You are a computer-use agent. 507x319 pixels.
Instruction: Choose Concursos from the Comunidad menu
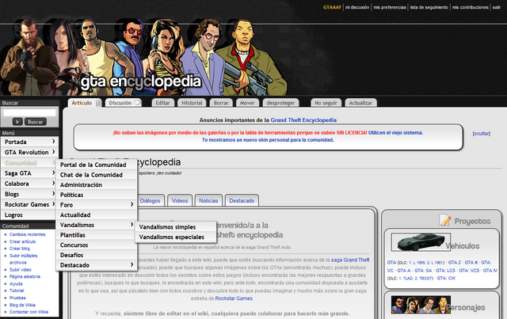click(97, 245)
